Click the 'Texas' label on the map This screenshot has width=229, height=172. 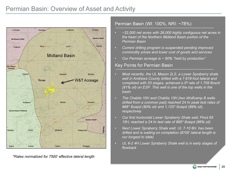tap(41, 80)
